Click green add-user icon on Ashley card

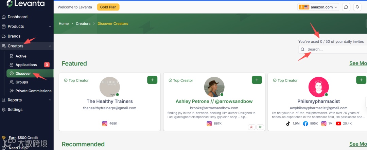click(x=260, y=127)
